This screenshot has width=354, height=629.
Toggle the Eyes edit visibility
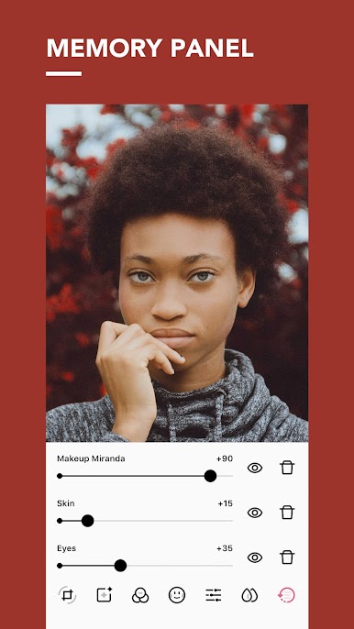point(255,557)
